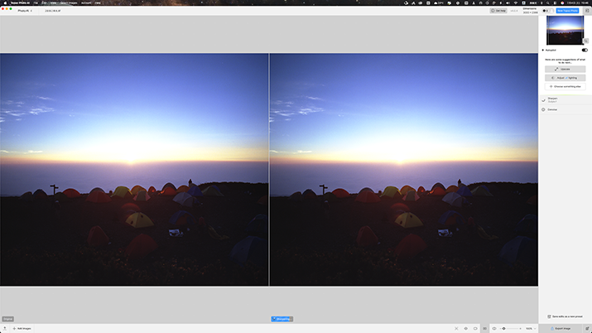Click the Spotlight search icon in menu bar
This screenshot has width=592, height=333.
tap(548, 2)
